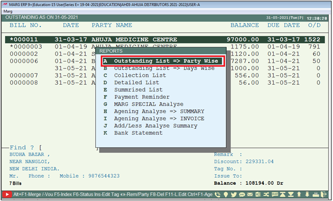Viewport: 333px width, 201px height.
Task: Choose Collection List from Reports menu
Action: click(140, 75)
